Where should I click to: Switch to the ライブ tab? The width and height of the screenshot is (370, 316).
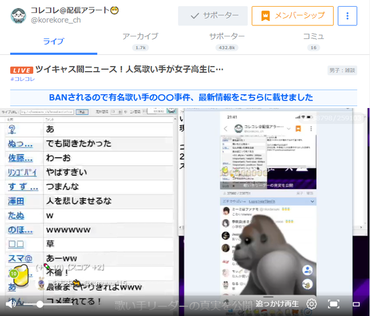[54, 41]
